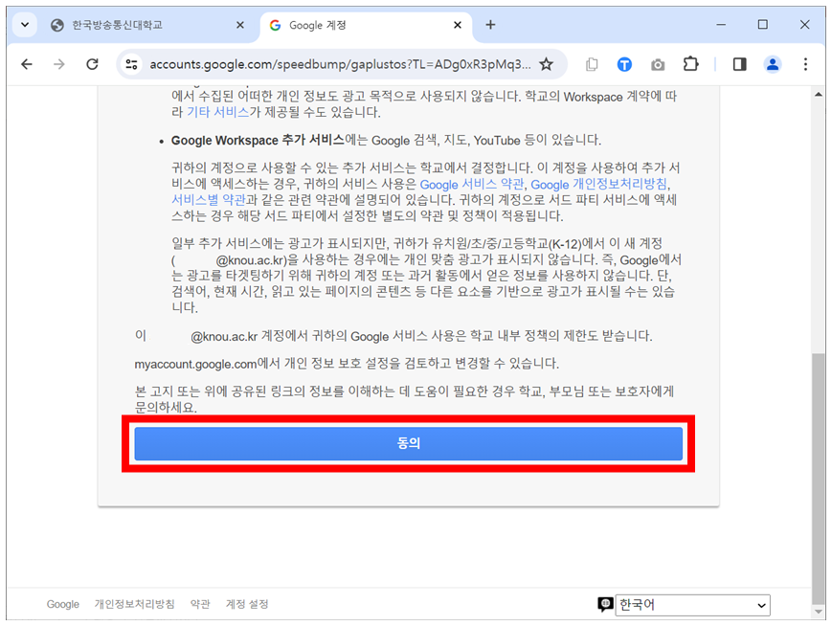The width and height of the screenshot is (832, 626).
Task: Click the vertical scrollbar thumb
Action: pos(819,478)
